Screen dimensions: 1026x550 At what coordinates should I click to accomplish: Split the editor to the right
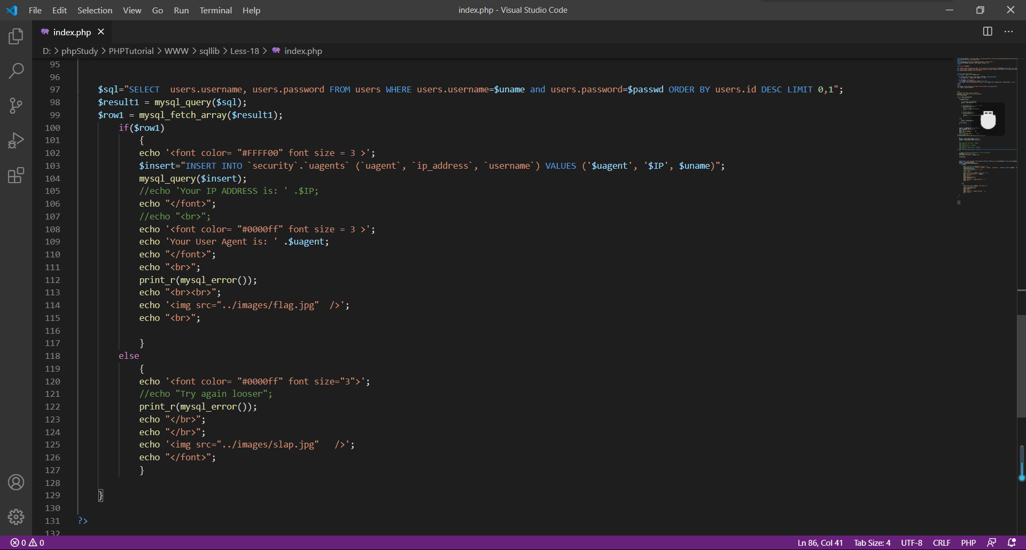(988, 32)
